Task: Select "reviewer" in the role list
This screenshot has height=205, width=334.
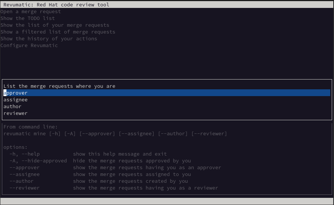Action: 16,113
